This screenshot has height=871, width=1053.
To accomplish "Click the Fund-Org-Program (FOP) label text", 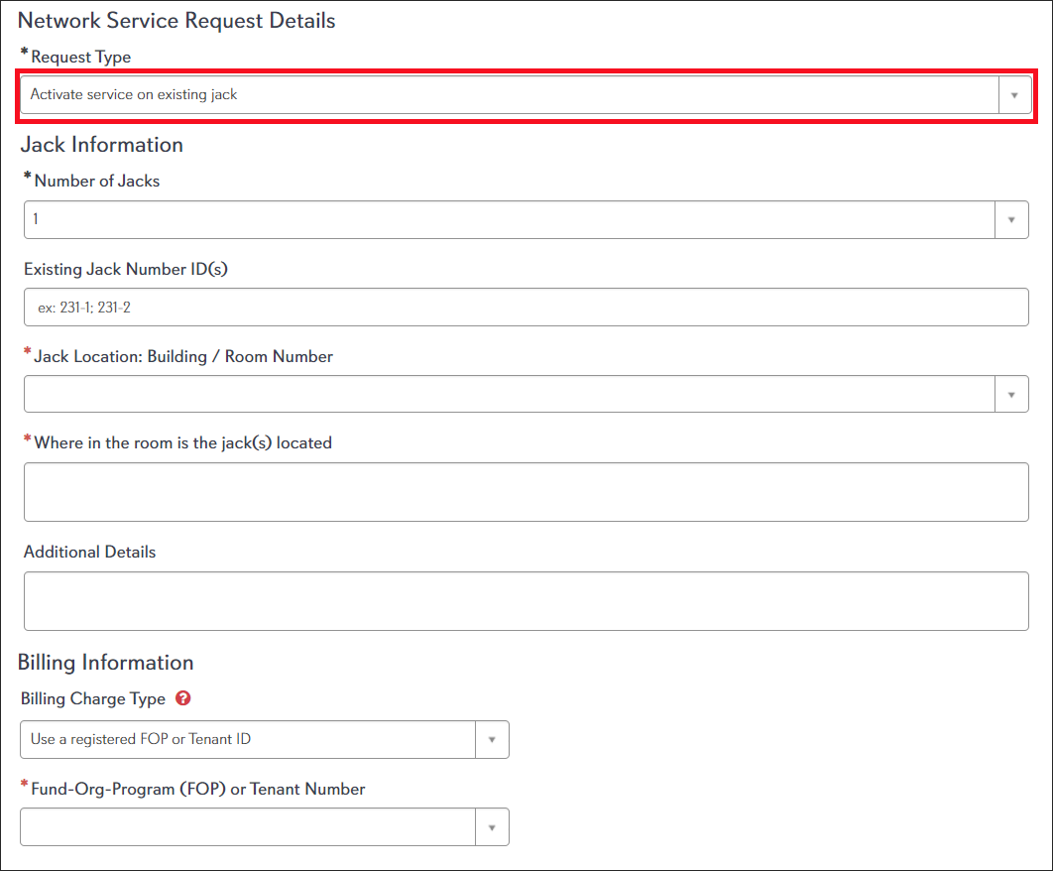I will (198, 789).
